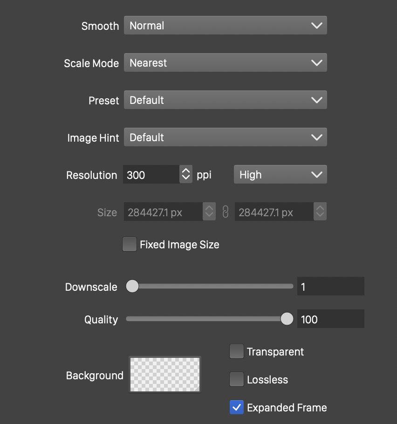Open the Background color swatch
Viewport: 397px width, 424px height.
pos(165,375)
